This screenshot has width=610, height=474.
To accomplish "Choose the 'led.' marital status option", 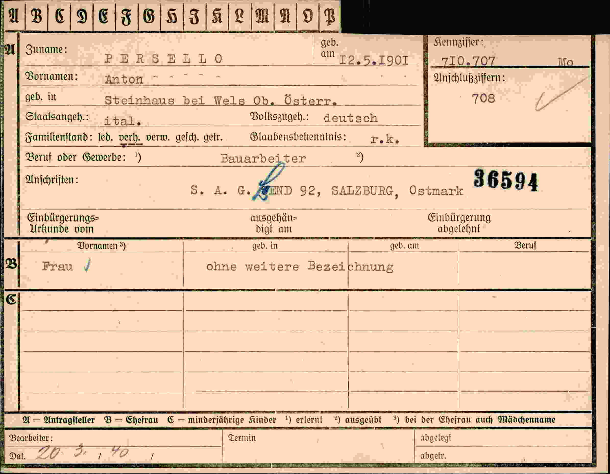I will click(106, 137).
